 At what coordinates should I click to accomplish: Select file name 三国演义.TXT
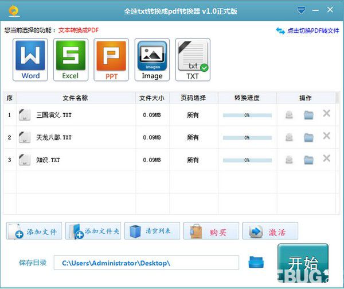pos(54,115)
